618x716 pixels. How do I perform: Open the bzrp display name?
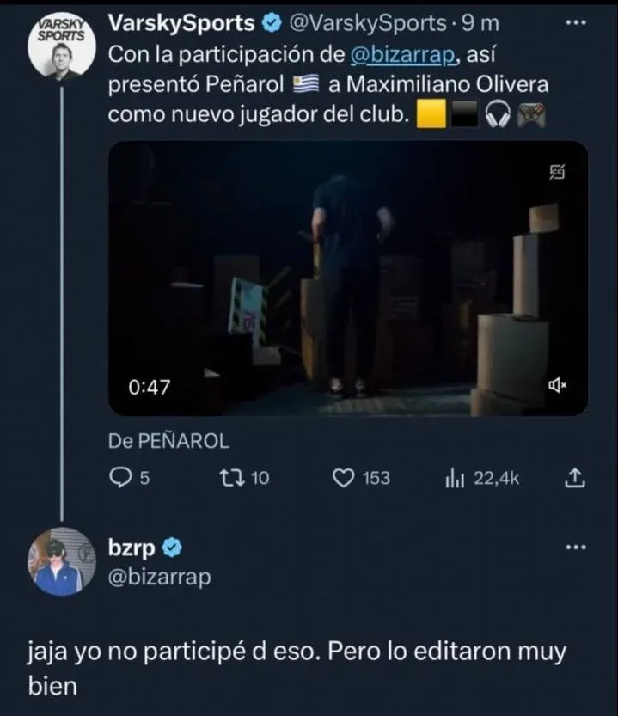pos(132,548)
